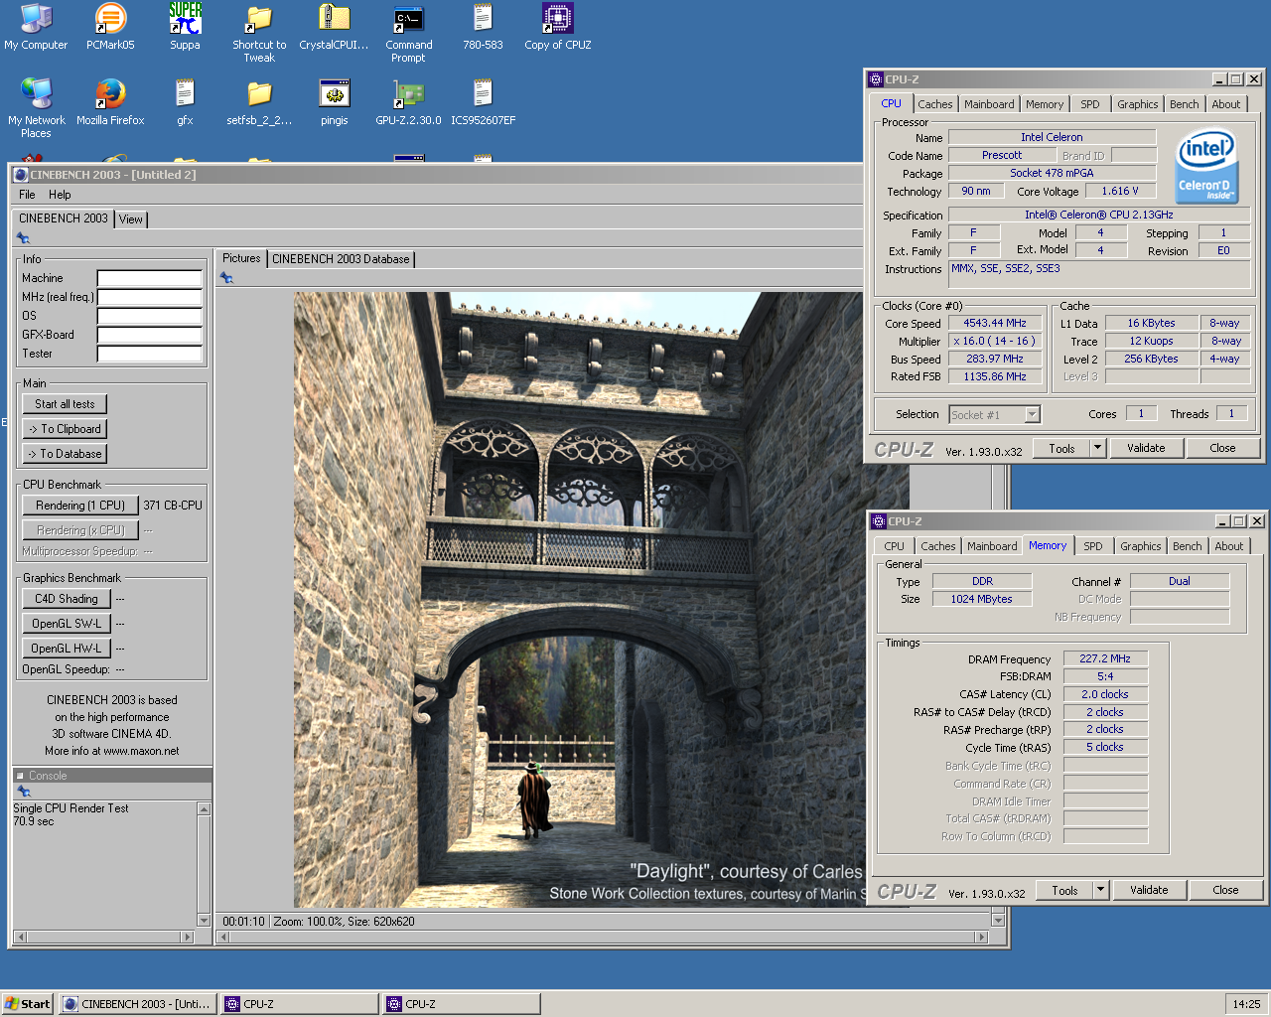Run C4D Shading benchmark
The width and height of the screenshot is (1271, 1017).
click(x=66, y=599)
